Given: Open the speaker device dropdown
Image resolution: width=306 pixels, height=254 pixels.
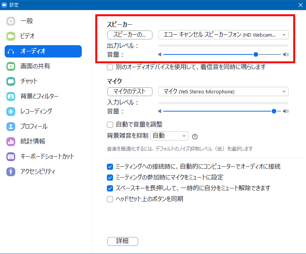Looking at the screenshot, I should 223,35.
